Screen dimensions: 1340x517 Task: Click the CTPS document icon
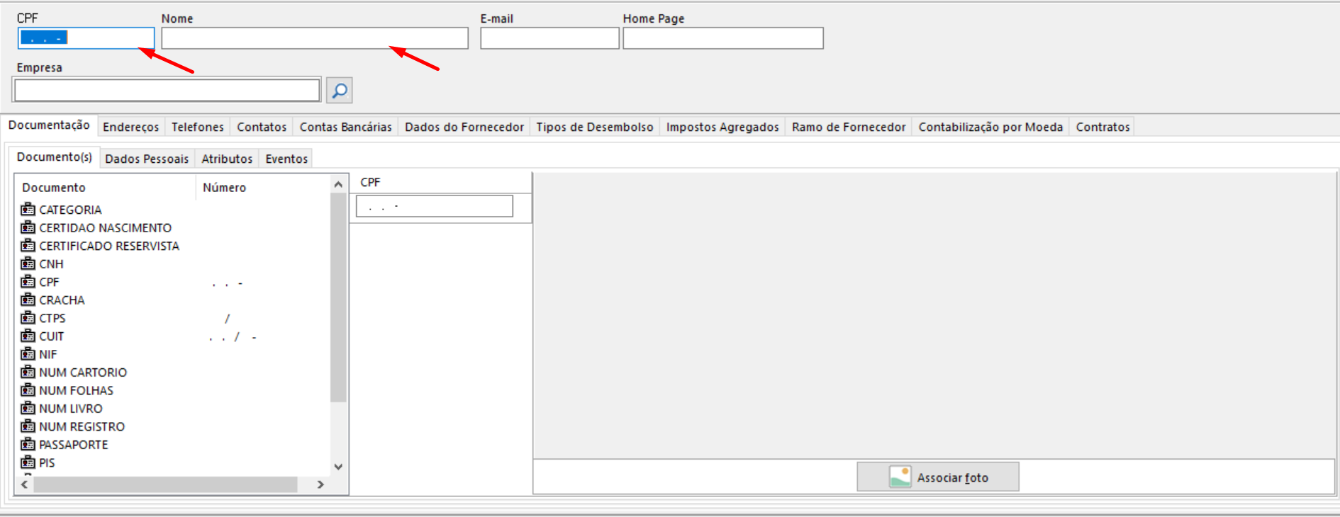pyautogui.click(x=28, y=317)
